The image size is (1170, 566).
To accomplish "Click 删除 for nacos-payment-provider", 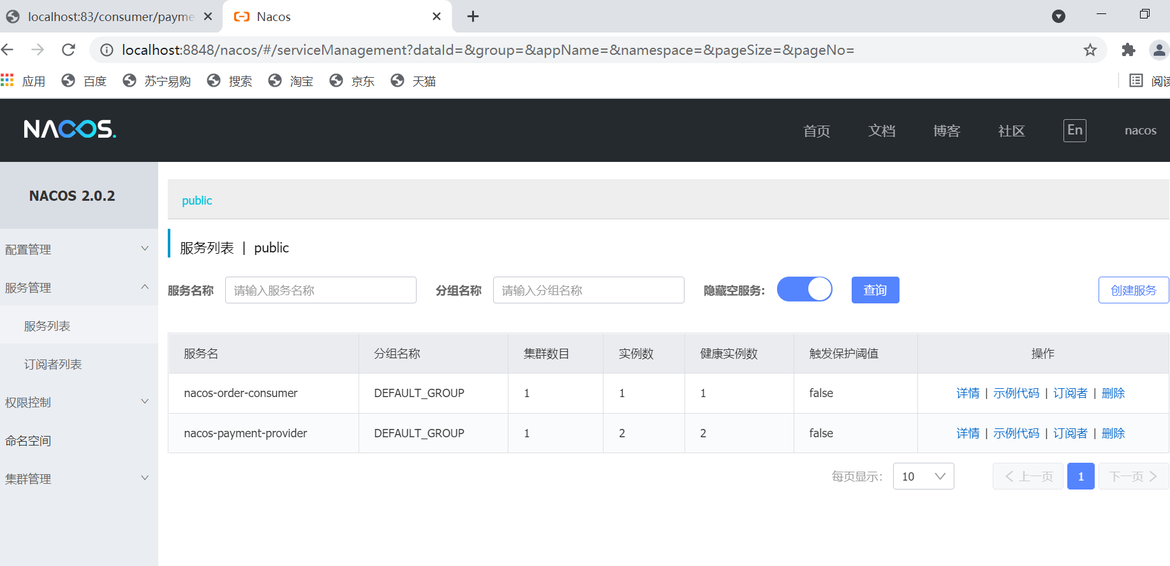I will [x=1113, y=433].
